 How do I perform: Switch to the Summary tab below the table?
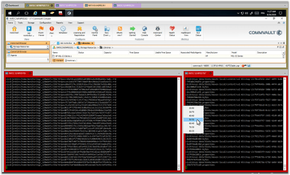point(70,61)
